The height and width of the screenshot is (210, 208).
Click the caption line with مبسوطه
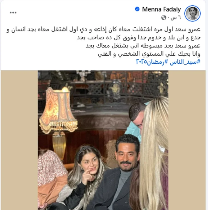tap(143, 46)
